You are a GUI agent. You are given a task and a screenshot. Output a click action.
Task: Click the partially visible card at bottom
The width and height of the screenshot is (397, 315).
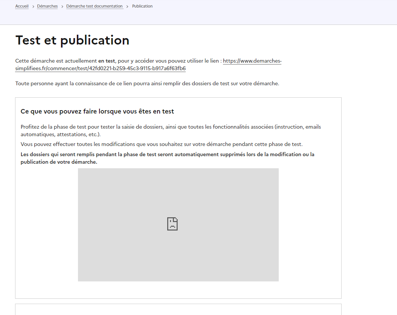click(x=178, y=309)
